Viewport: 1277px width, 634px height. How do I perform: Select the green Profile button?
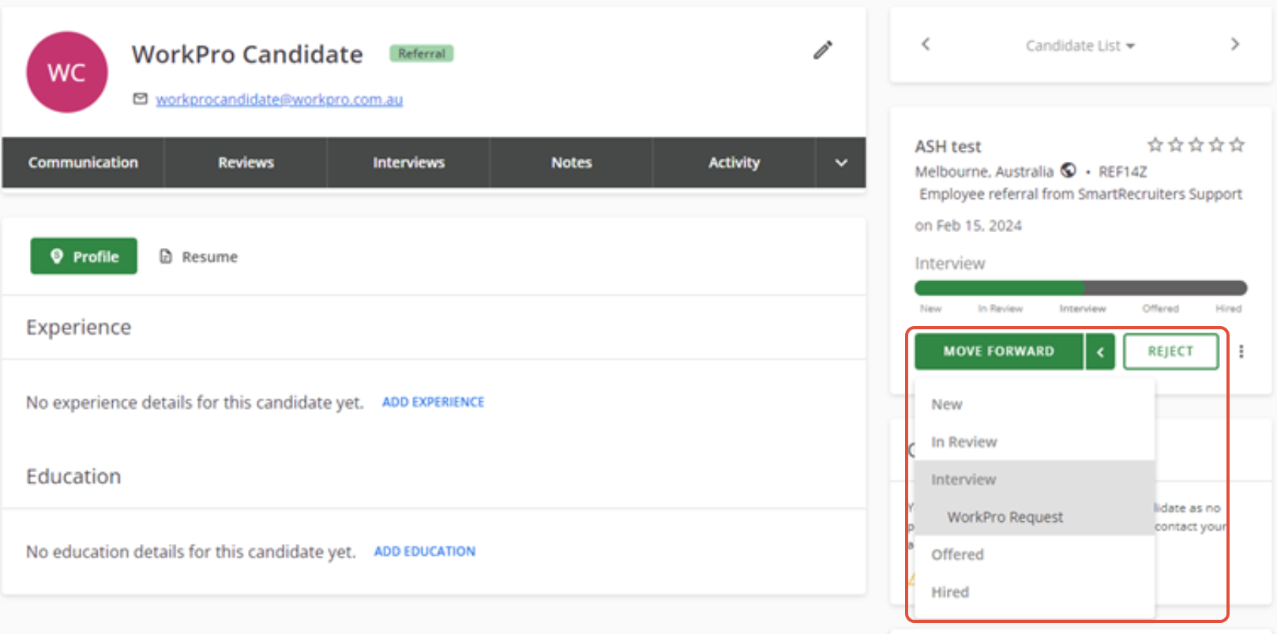[84, 256]
